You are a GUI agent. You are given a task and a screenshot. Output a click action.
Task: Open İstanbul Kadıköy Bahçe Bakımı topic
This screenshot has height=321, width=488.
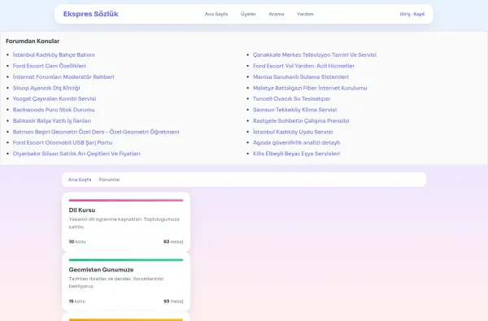pos(54,54)
